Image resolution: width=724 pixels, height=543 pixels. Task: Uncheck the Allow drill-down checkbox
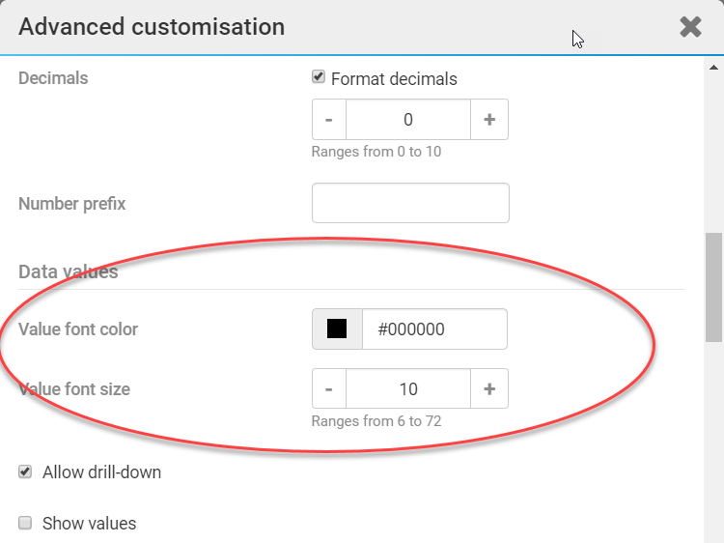26,472
